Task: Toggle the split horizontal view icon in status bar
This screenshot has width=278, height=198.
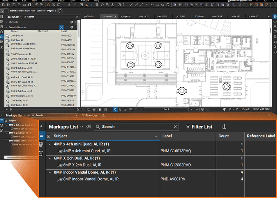Action: tap(94, 109)
